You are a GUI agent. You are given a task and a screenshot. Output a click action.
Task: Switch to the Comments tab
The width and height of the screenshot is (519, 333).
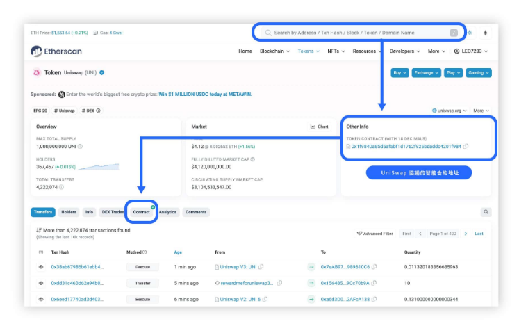click(196, 212)
